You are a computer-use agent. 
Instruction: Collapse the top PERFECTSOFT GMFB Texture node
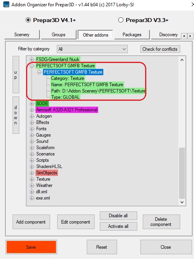coord(32,66)
